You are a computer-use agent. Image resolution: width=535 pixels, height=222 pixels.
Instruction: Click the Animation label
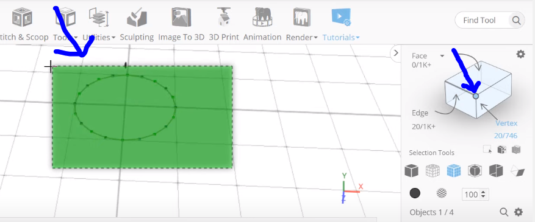click(x=262, y=37)
